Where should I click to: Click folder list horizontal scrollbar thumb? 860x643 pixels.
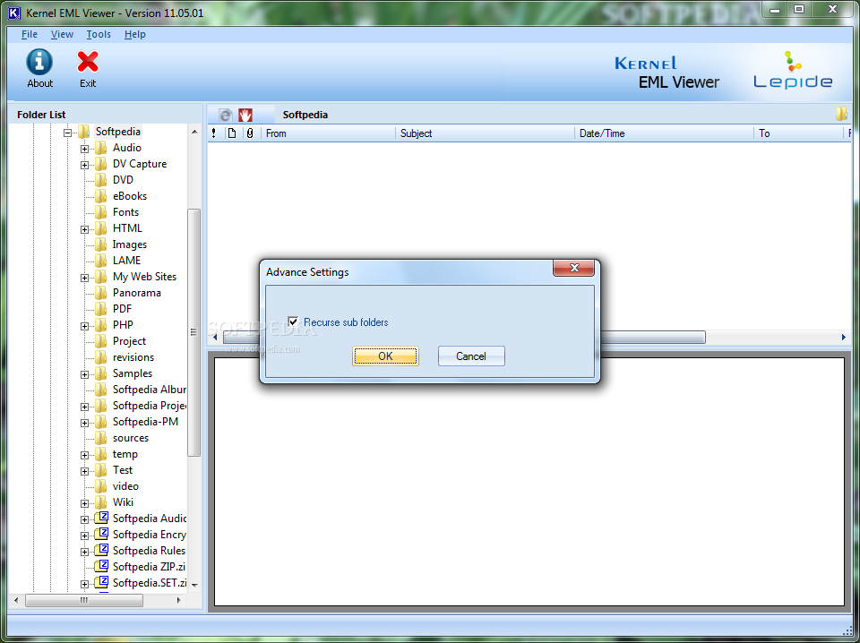coord(84,600)
